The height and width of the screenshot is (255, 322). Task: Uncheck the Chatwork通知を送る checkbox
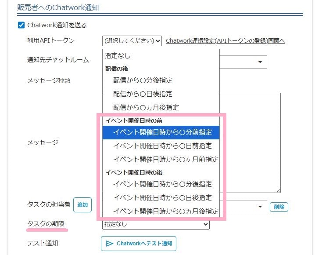tap(21, 25)
